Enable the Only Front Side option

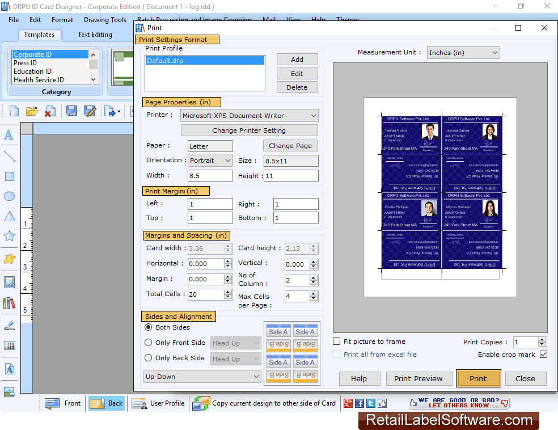pyautogui.click(x=149, y=343)
